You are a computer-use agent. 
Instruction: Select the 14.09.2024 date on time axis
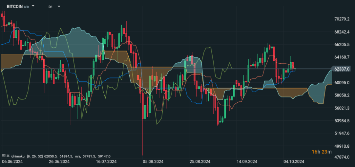point(246,162)
